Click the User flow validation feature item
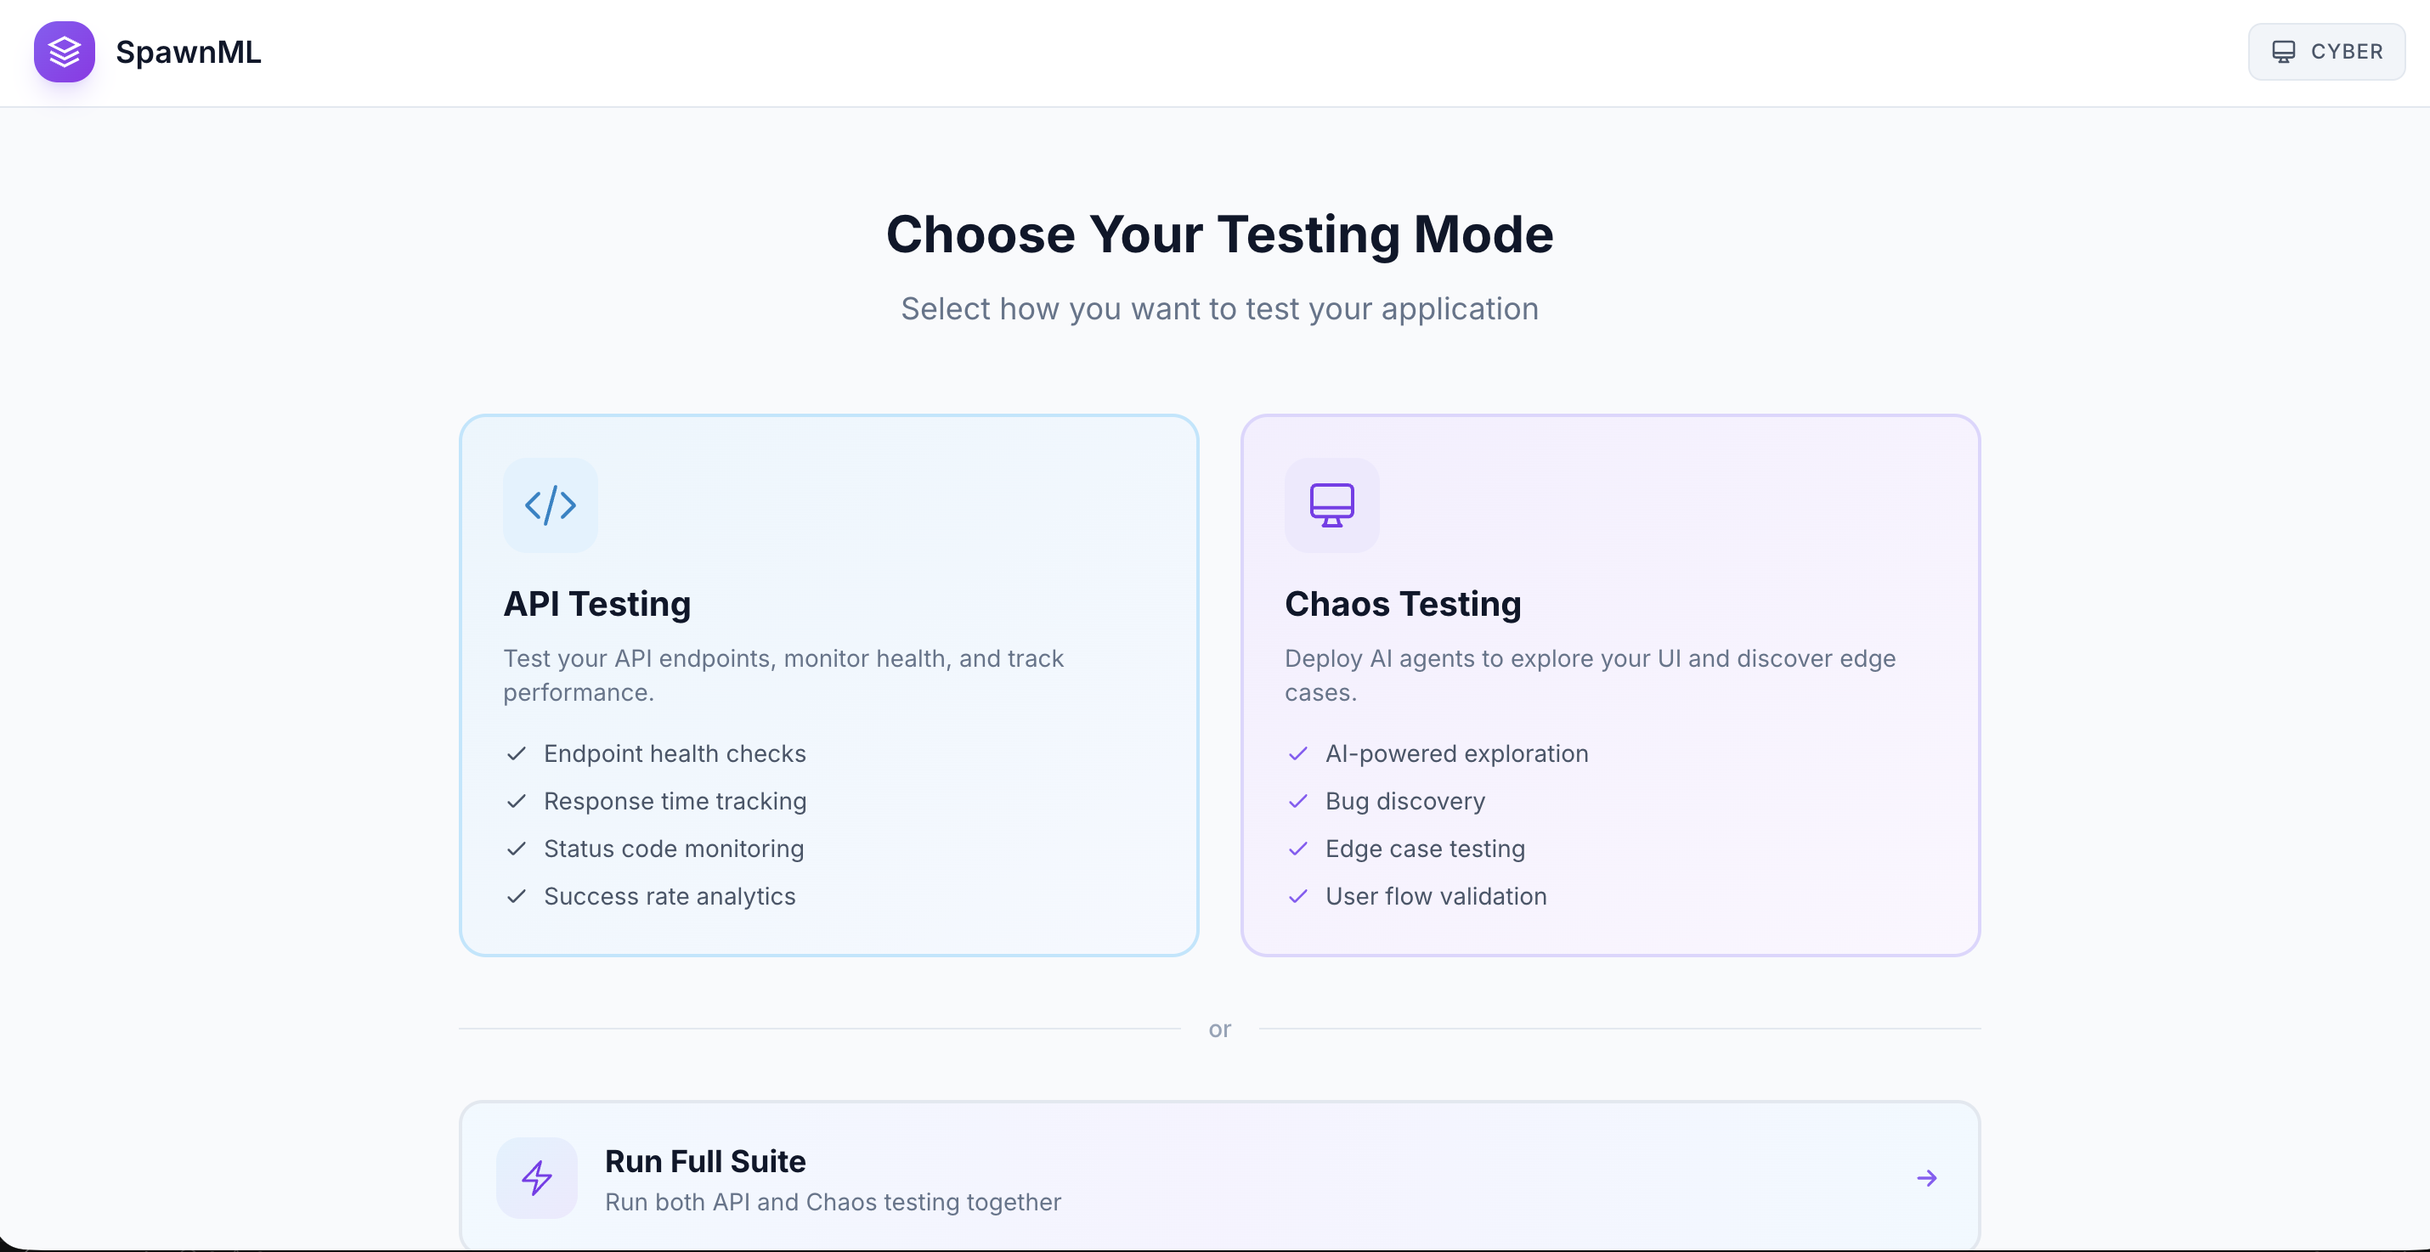Viewport: 2430px width, 1252px height. point(1435,897)
